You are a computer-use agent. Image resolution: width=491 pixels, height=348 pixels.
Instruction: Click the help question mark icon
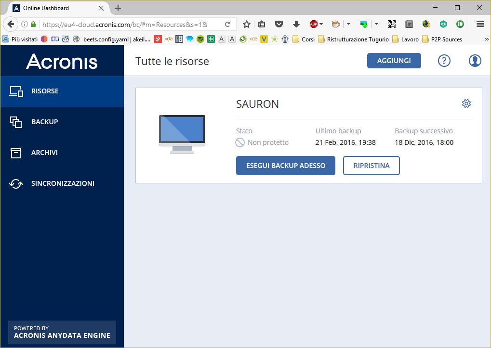coord(444,61)
